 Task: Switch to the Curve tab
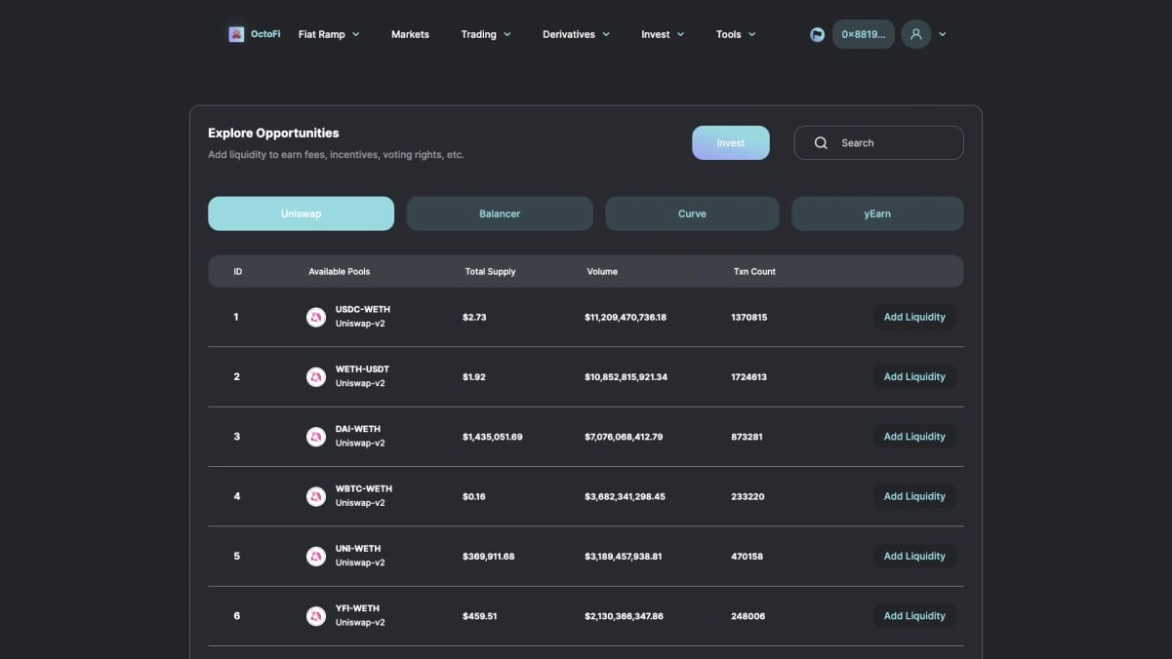(692, 213)
